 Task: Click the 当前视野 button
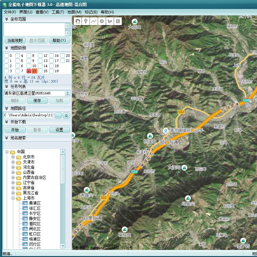coord(15,40)
